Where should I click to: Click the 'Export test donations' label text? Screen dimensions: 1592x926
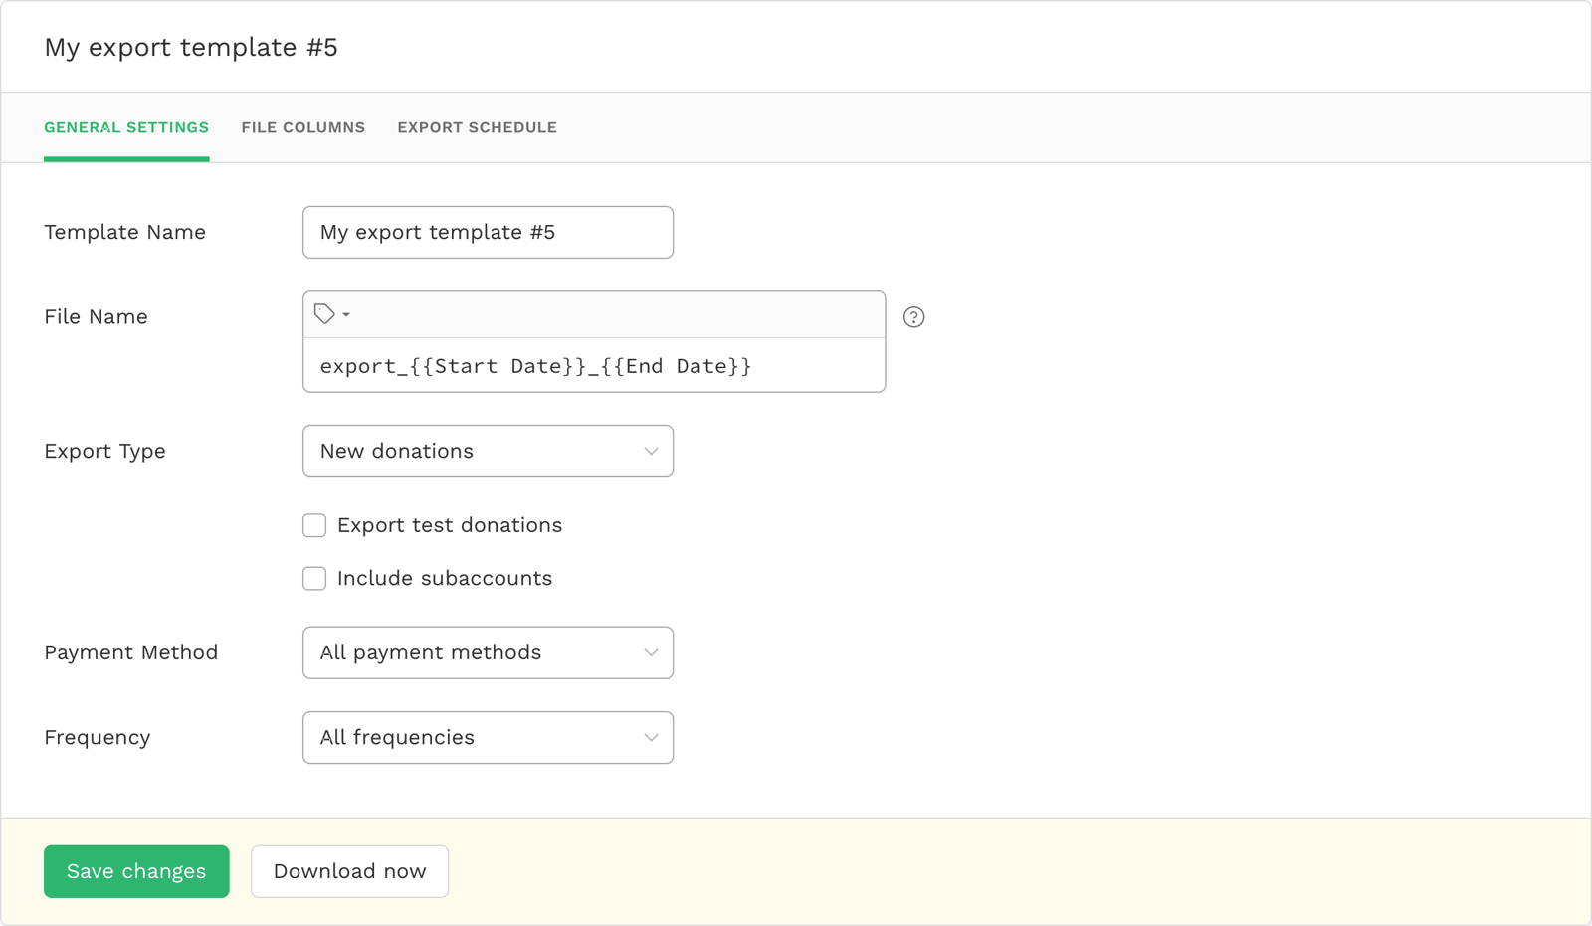(449, 525)
